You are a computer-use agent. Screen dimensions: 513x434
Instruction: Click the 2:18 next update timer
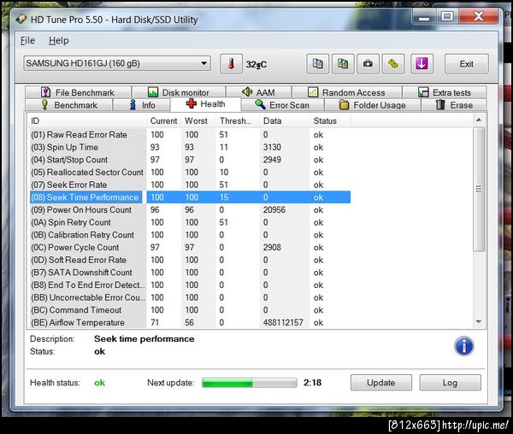point(312,383)
